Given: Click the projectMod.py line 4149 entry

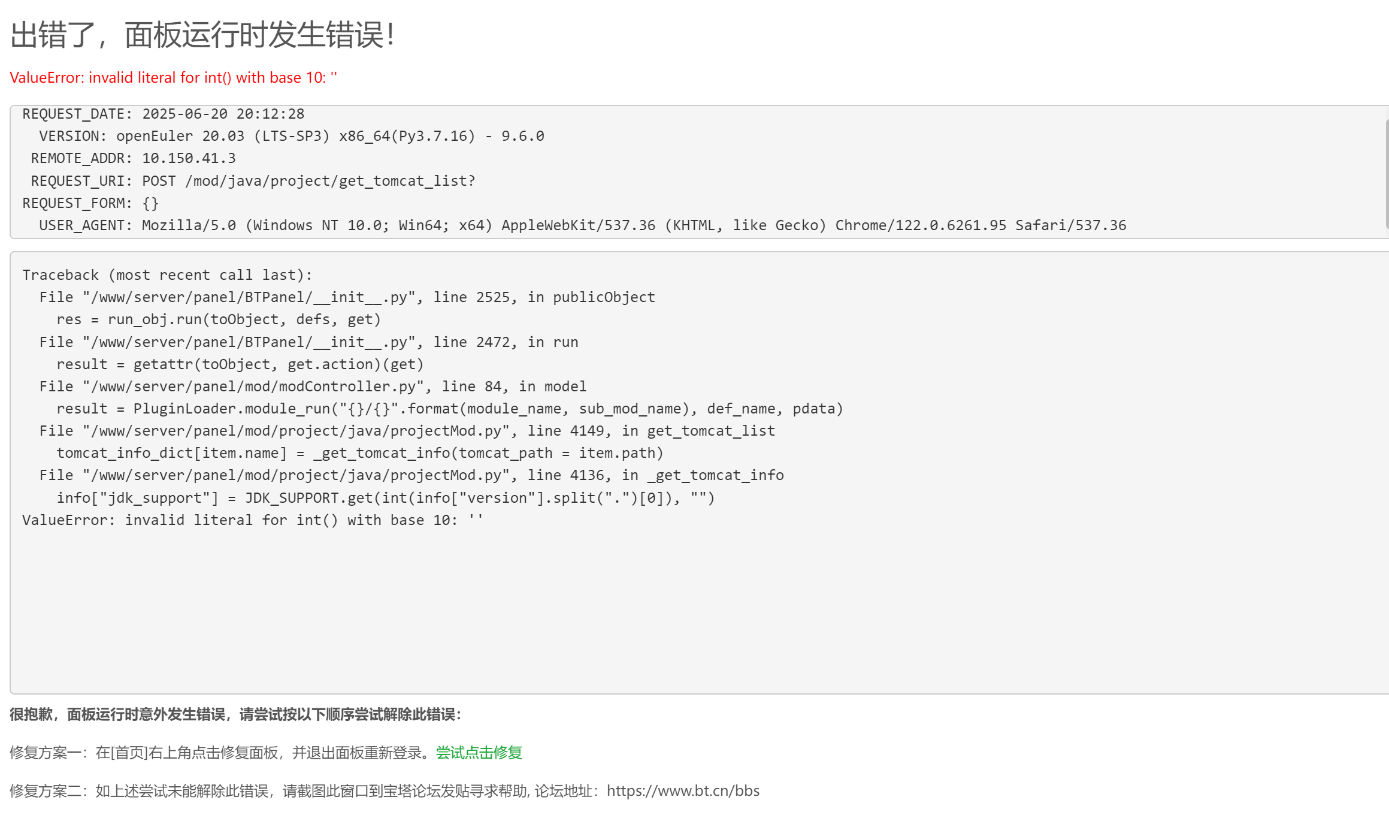Looking at the screenshot, I should [x=407, y=431].
